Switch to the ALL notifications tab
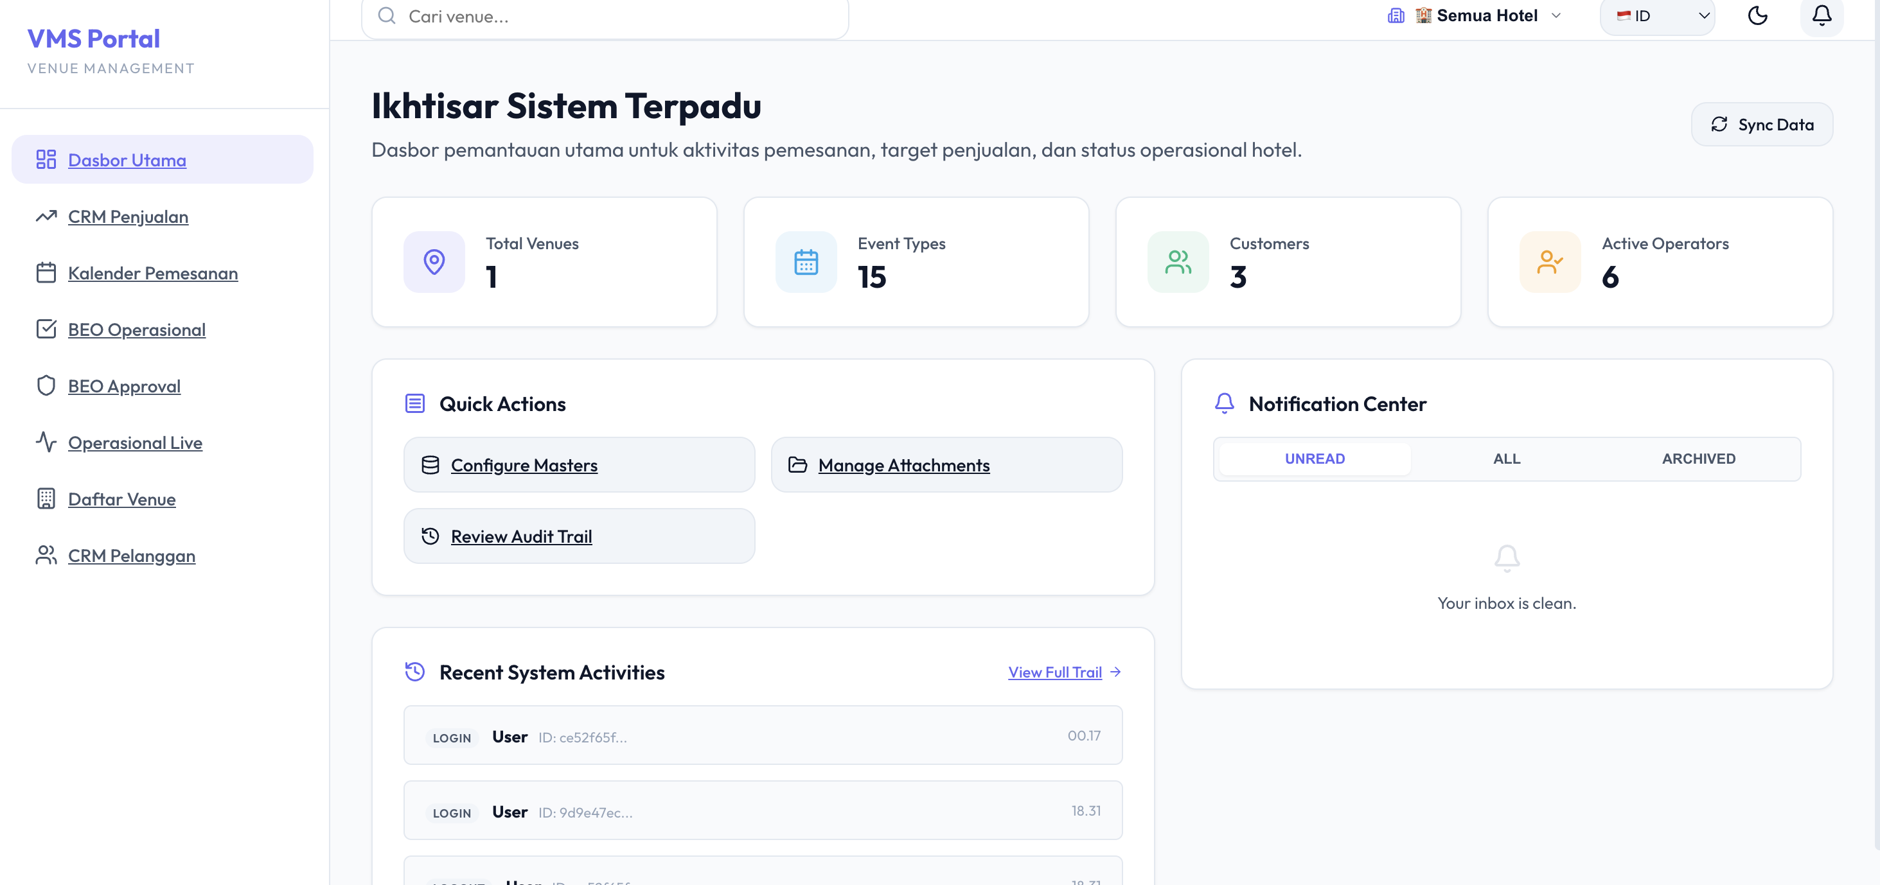The image size is (1880, 885). click(x=1506, y=458)
